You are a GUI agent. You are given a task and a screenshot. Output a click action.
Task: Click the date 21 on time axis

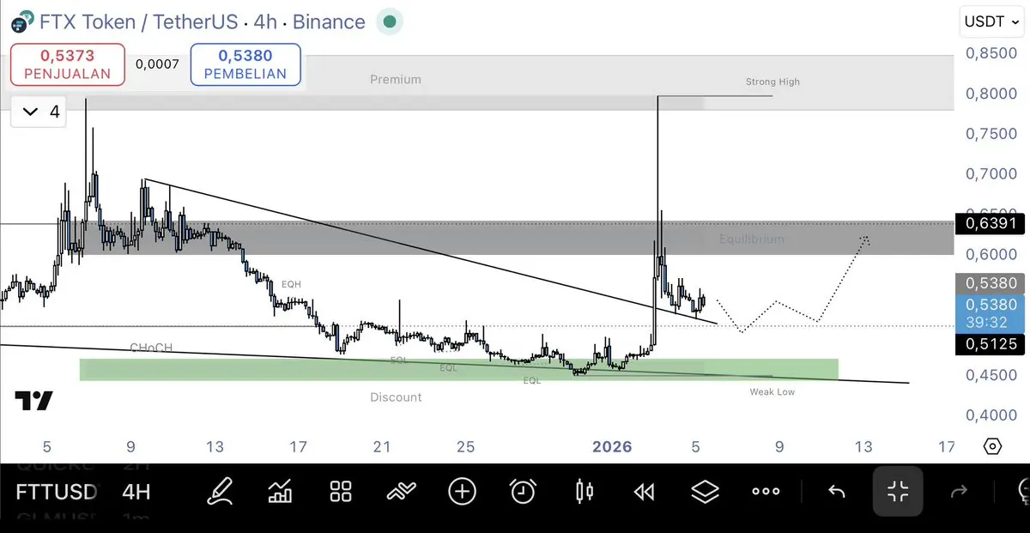[x=382, y=446]
